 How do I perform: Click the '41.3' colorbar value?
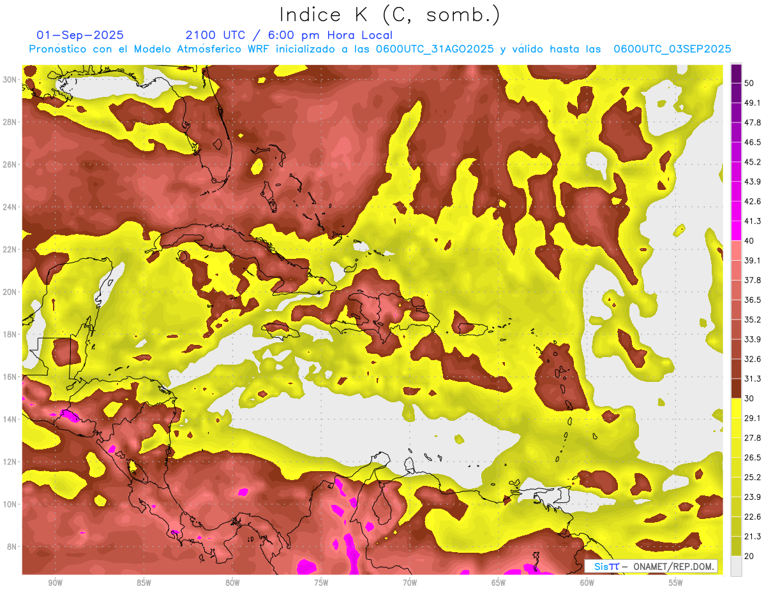coord(752,221)
